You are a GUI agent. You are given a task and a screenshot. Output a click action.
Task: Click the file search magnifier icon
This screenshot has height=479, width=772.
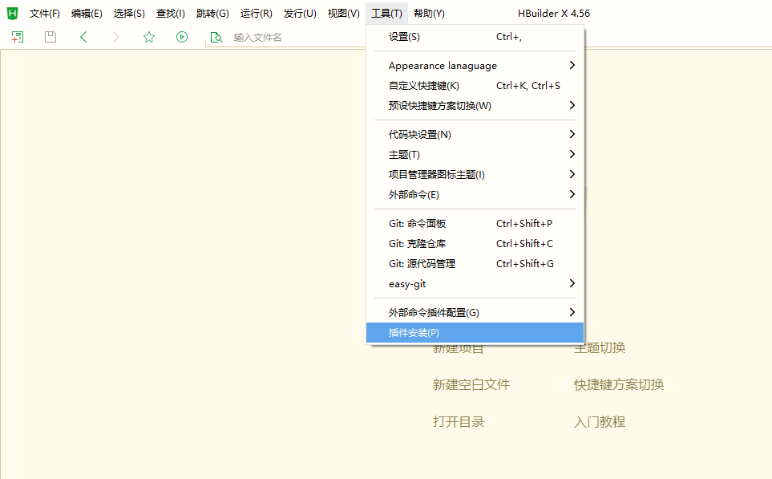click(x=216, y=37)
